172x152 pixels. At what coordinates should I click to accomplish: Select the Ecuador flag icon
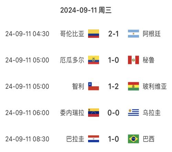coord(94,60)
